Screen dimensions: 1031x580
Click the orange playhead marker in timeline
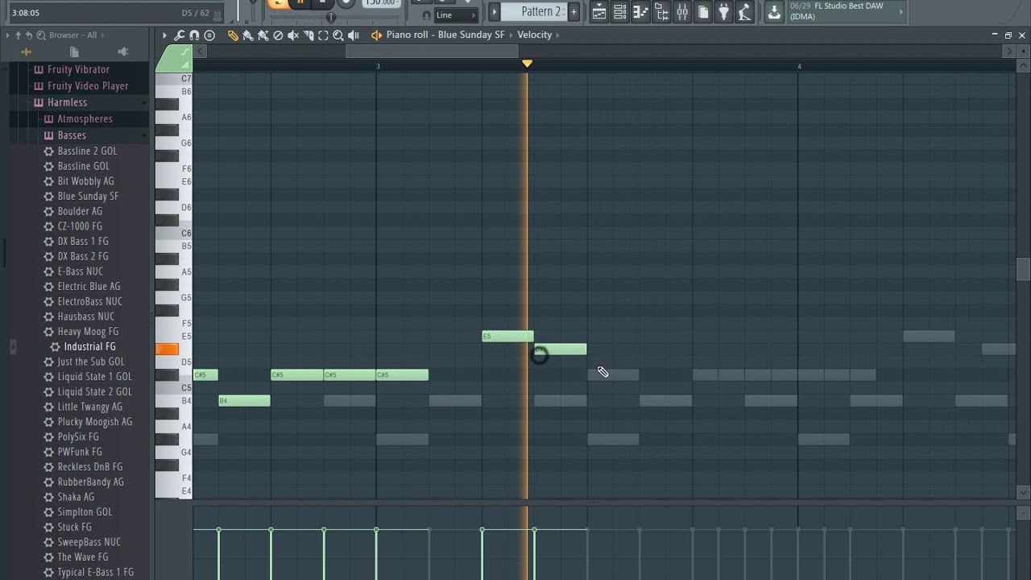click(x=527, y=64)
